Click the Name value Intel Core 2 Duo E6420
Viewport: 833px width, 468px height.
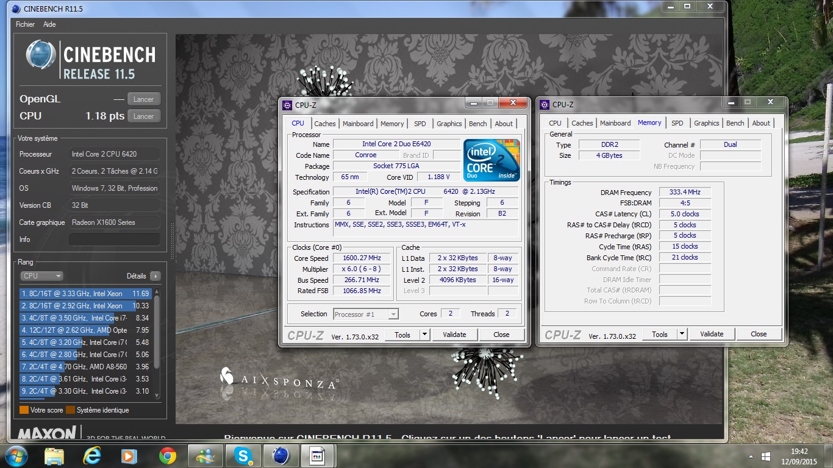pyautogui.click(x=396, y=144)
